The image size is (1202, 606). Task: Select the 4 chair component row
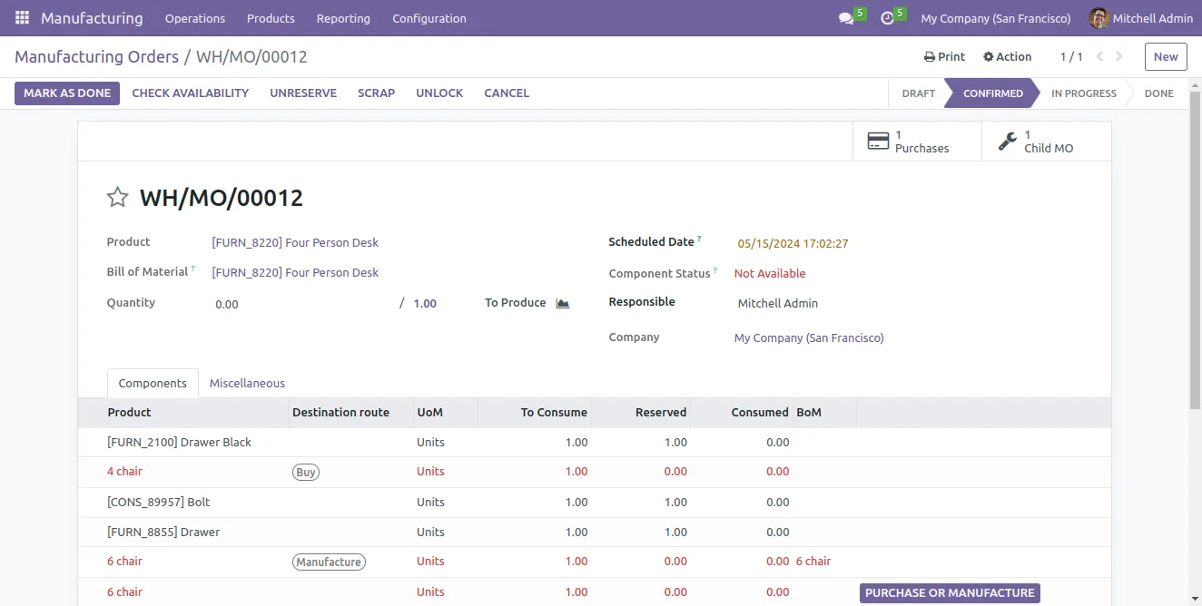pyautogui.click(x=594, y=472)
